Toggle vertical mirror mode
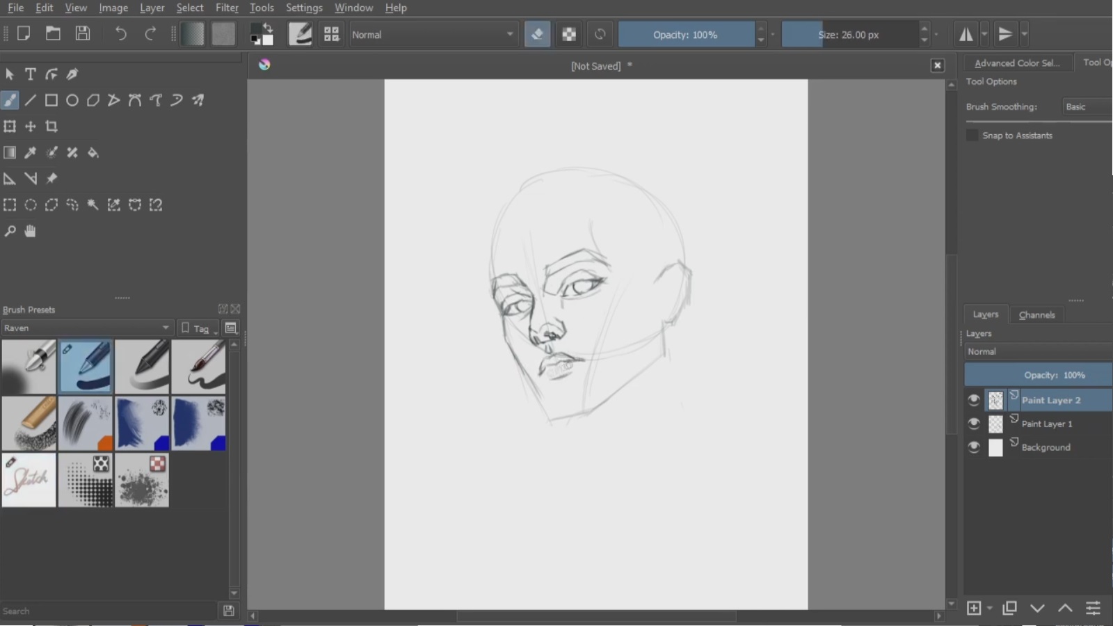 [x=1005, y=34]
